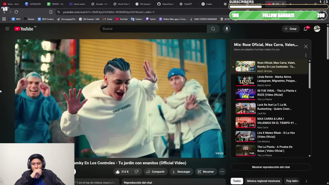The image size is (329, 185).
Task: Select the Todos filter chip
Action: tap(237, 181)
